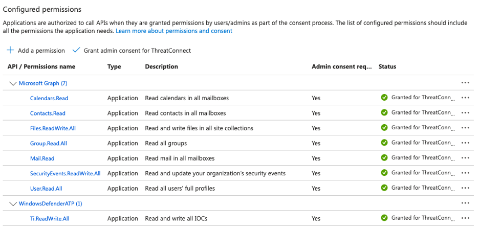Open the Files.ReadWrite.All permission
The height and width of the screenshot is (230, 479).
pos(53,128)
